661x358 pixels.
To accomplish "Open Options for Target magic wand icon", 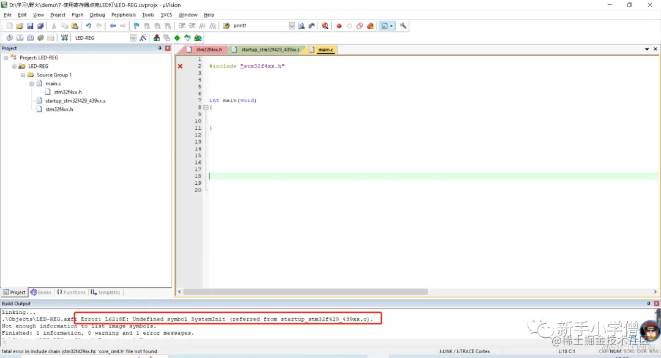I will point(143,38).
